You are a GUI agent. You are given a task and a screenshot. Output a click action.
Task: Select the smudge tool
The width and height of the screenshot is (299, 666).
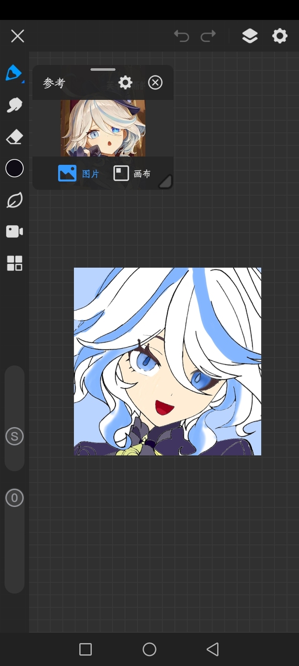click(14, 105)
